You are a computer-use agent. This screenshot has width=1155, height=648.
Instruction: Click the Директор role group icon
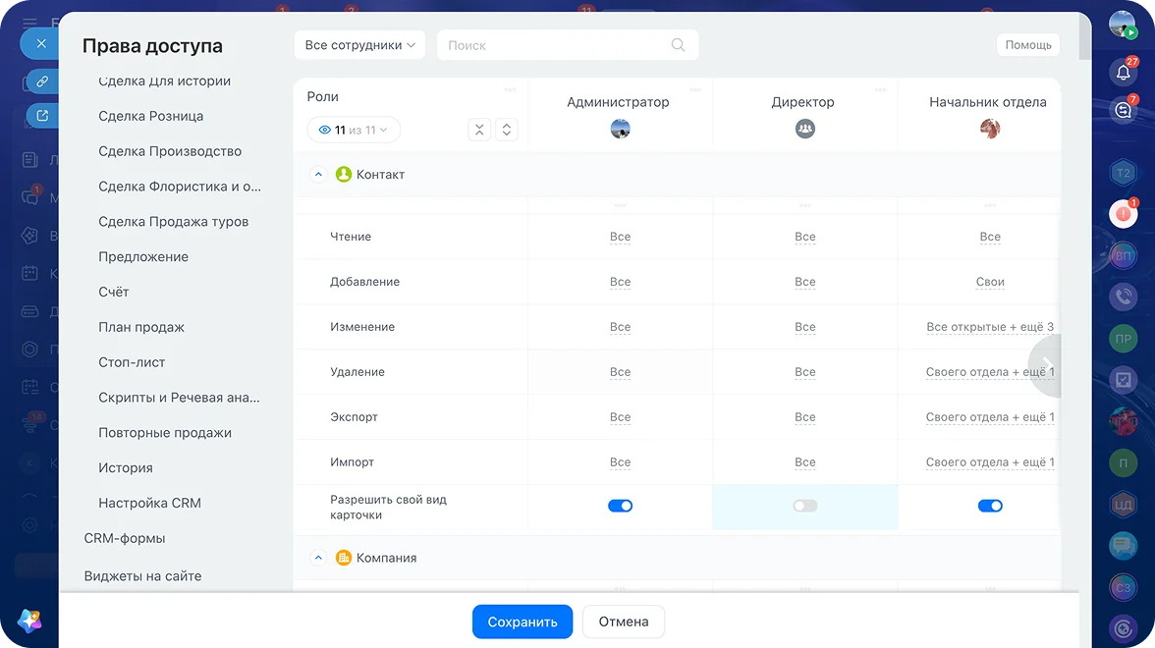click(805, 129)
